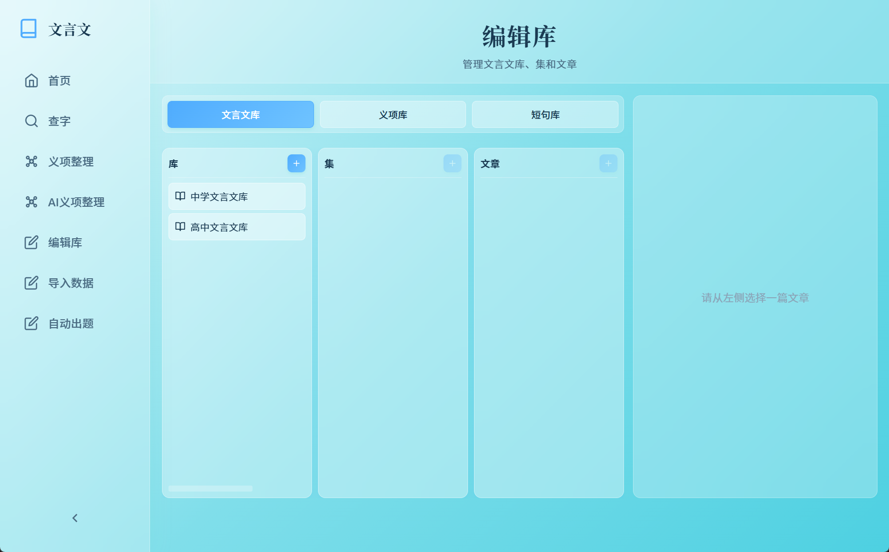Click the 导入数据 import data icon
Screen dimensions: 889x552
coord(31,283)
